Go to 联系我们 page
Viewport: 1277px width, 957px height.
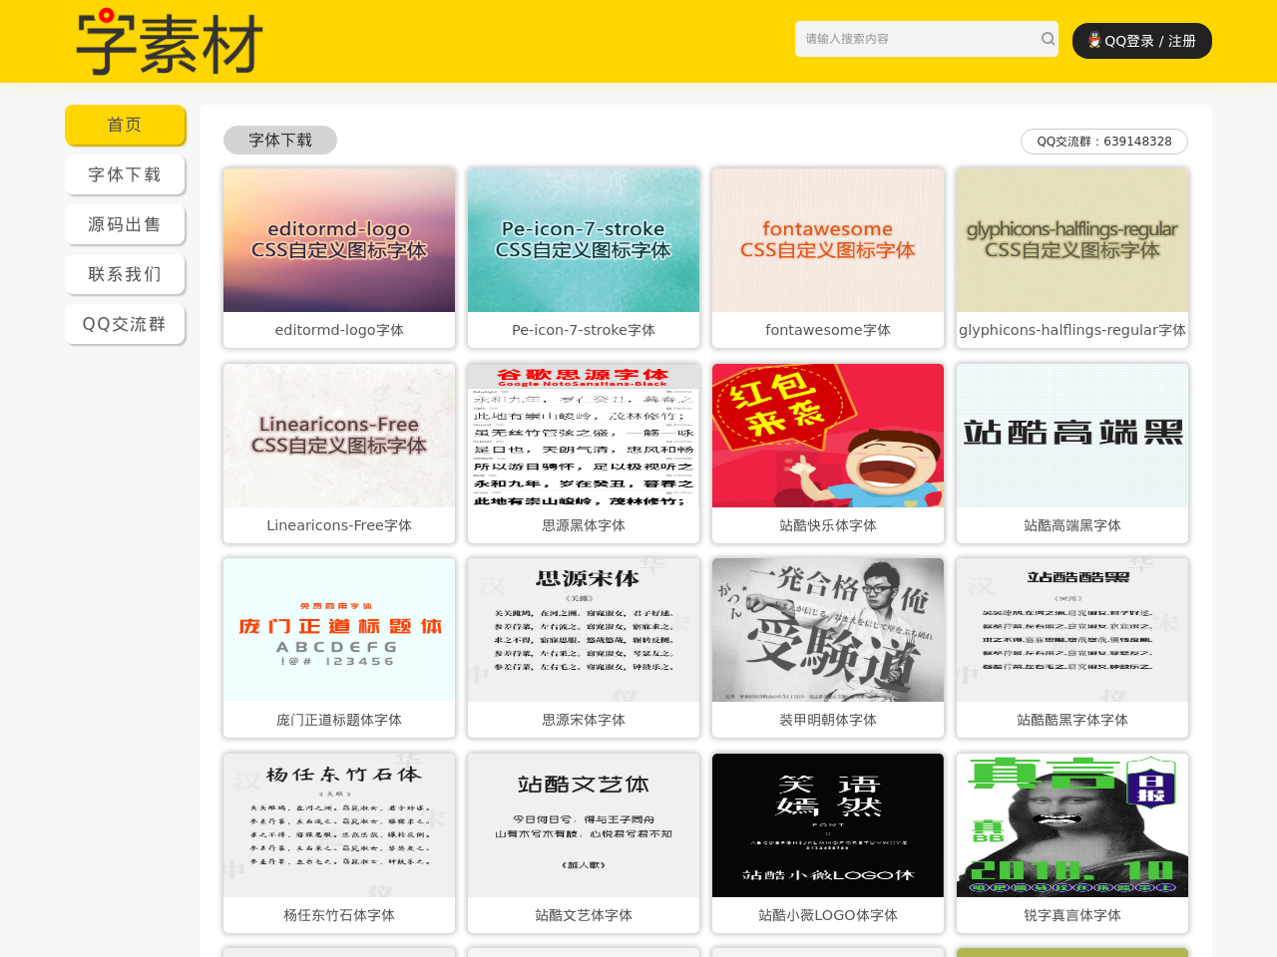(x=125, y=274)
